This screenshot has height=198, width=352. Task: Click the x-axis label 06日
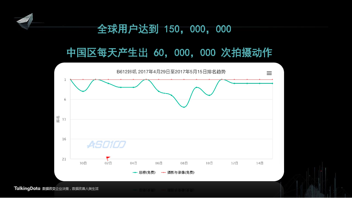pyautogui.click(x=159, y=163)
